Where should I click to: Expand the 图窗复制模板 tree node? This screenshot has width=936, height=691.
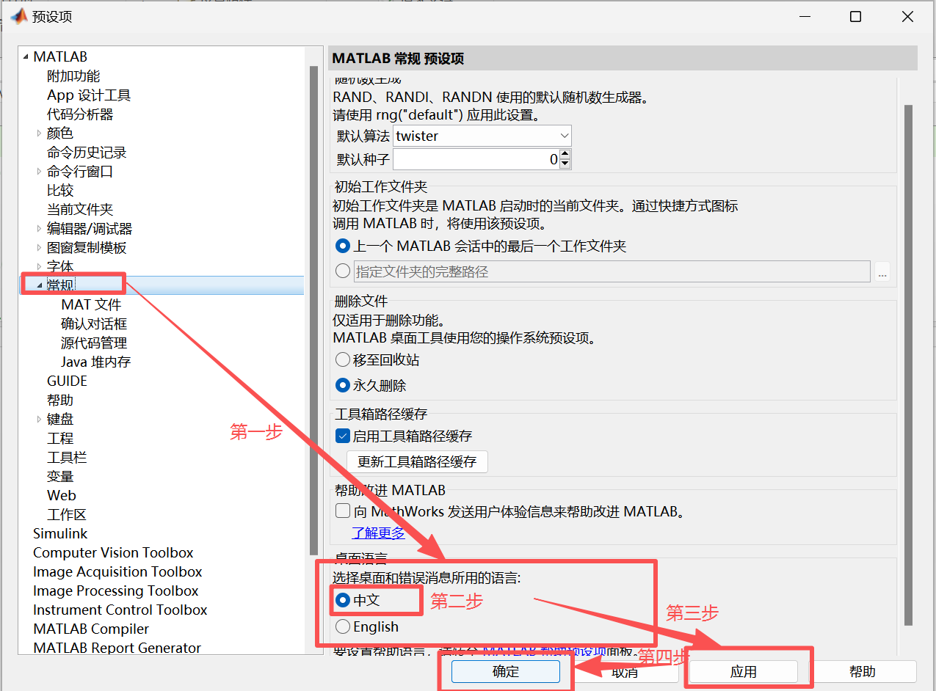coord(40,248)
